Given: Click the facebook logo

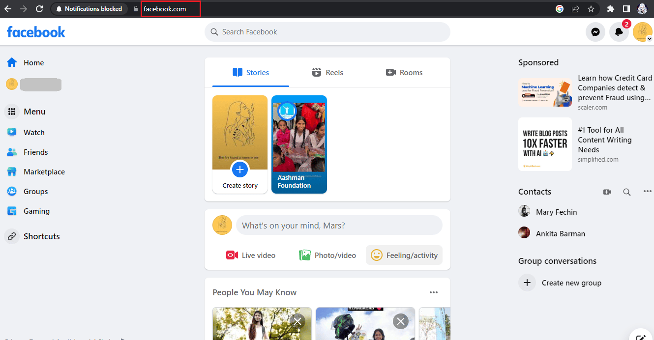Looking at the screenshot, I should click(x=36, y=32).
